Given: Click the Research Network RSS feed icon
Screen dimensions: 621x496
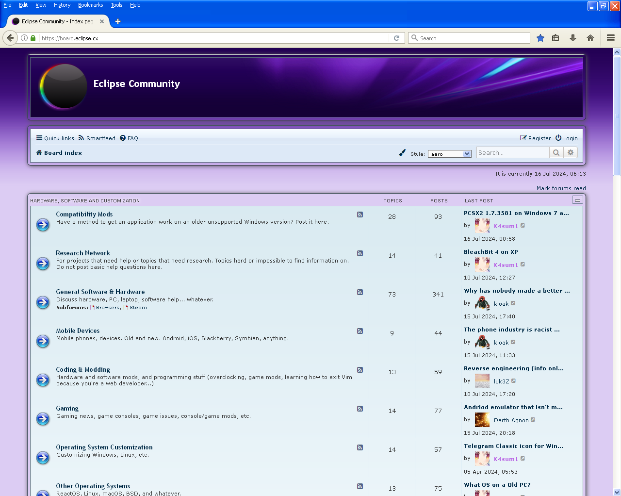Looking at the screenshot, I should [360, 253].
